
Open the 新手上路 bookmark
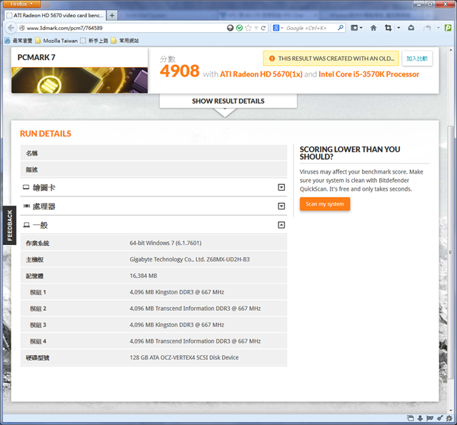point(94,41)
